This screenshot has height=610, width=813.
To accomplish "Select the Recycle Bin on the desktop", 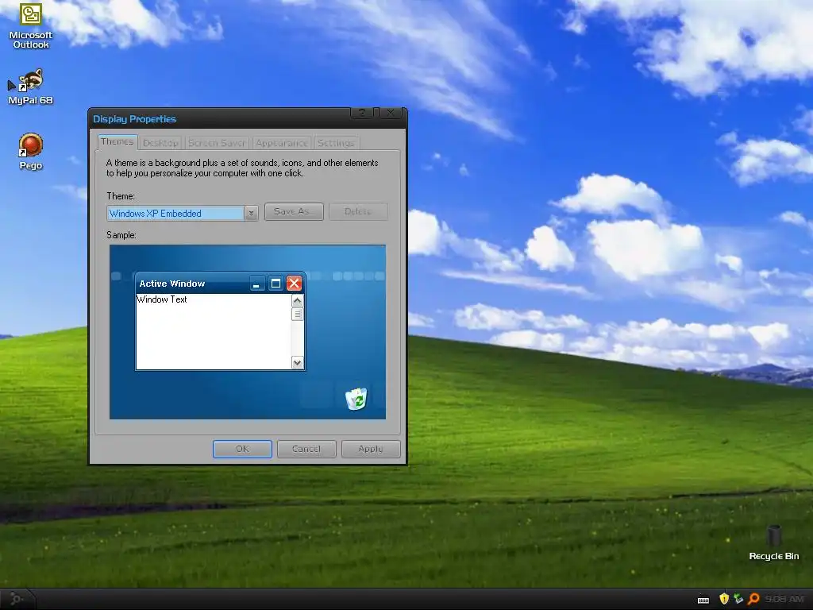I will tap(773, 542).
